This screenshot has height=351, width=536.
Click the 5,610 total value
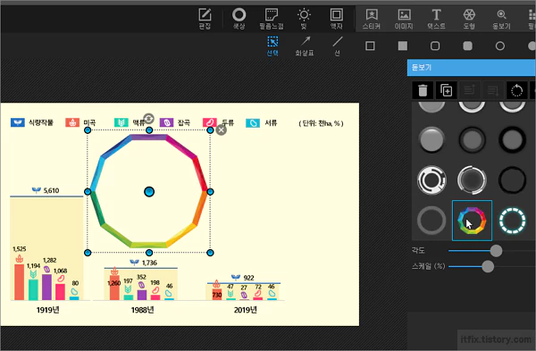(51, 190)
